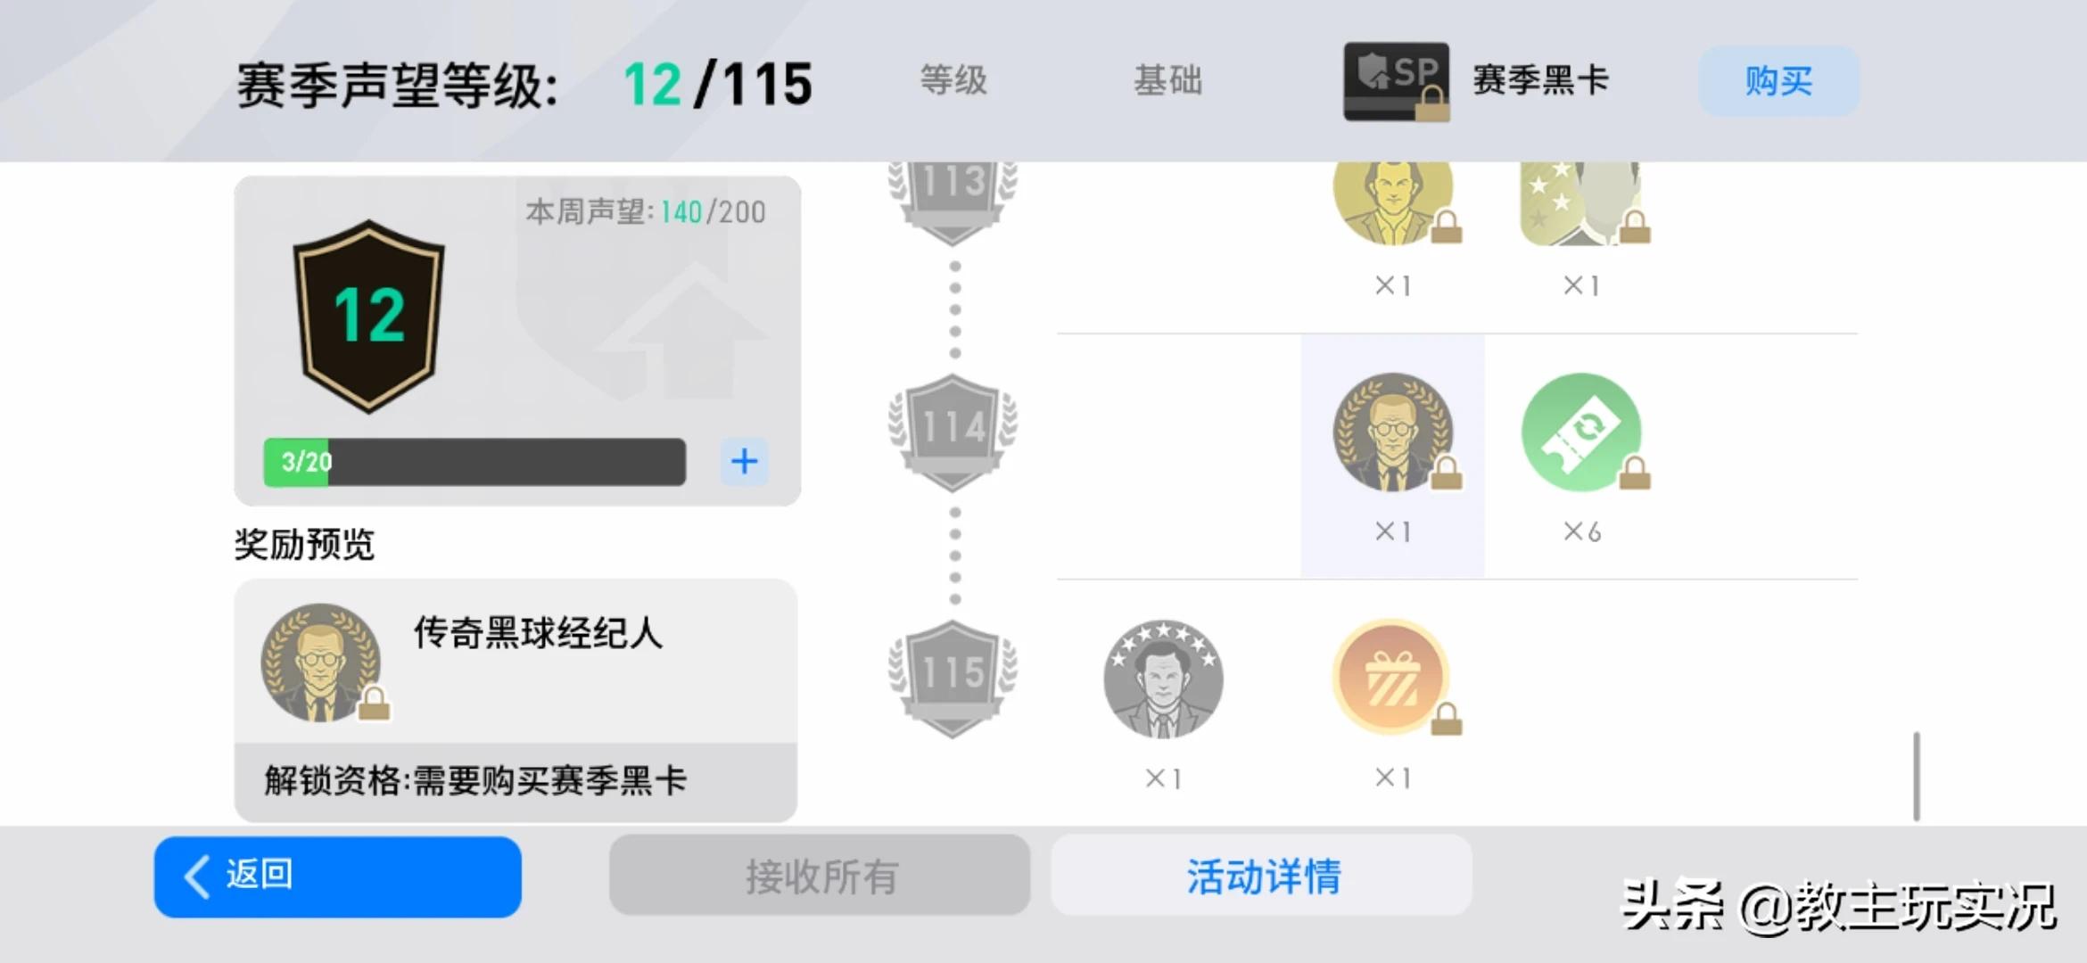Tap the blue plus icon beside progress bar
Screen dimensions: 2087x963
744,461
